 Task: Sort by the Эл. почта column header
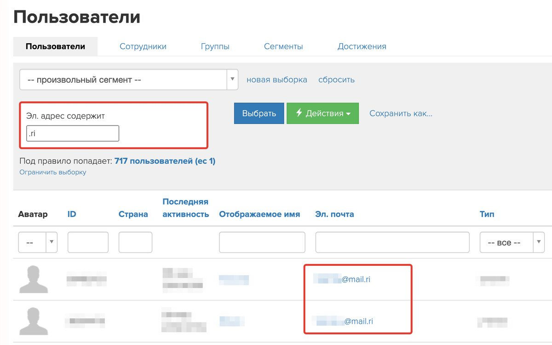point(334,214)
